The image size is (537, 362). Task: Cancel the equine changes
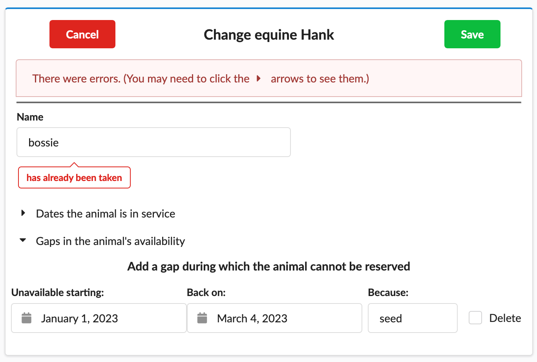click(x=82, y=34)
